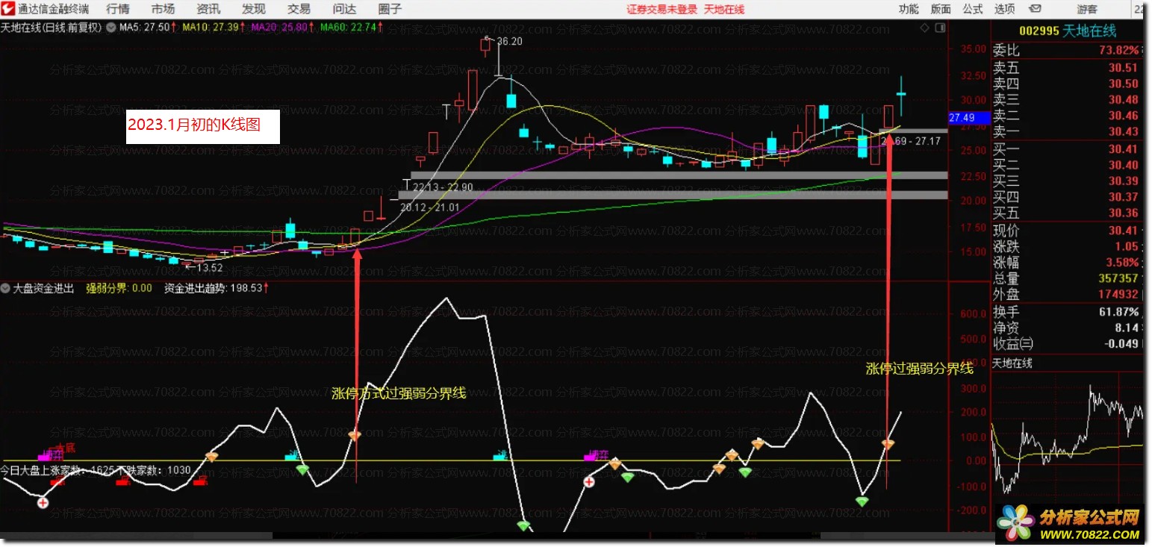Select the 卖四 30.50 order row

tap(1067, 84)
